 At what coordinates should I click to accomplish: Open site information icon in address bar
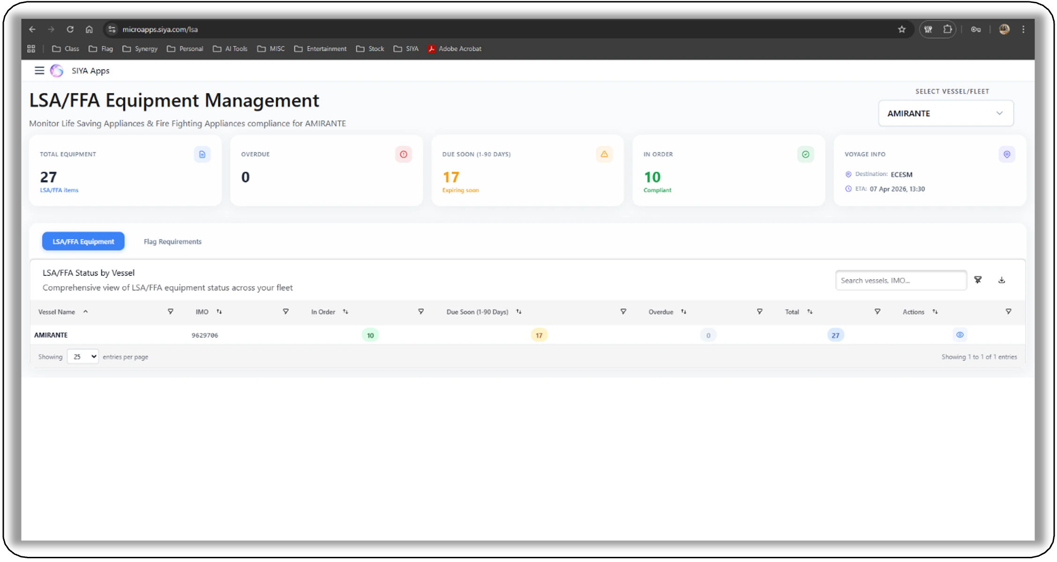(x=112, y=30)
